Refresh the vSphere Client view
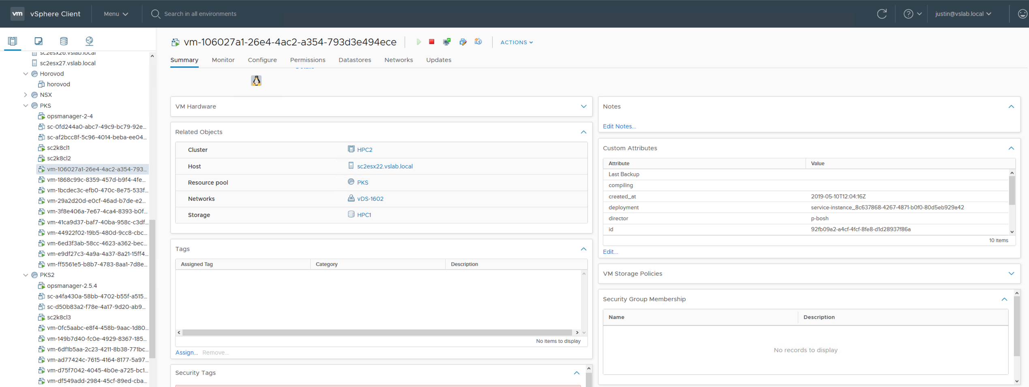Screen dimensions: 1029x387 point(881,14)
